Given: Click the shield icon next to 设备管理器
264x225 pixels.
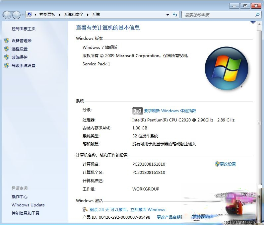Looking at the screenshot, I should click(x=7, y=40).
